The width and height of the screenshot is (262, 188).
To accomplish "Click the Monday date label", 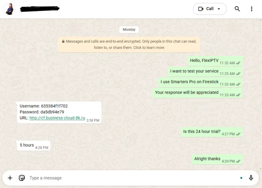I will pyautogui.click(x=129, y=30).
